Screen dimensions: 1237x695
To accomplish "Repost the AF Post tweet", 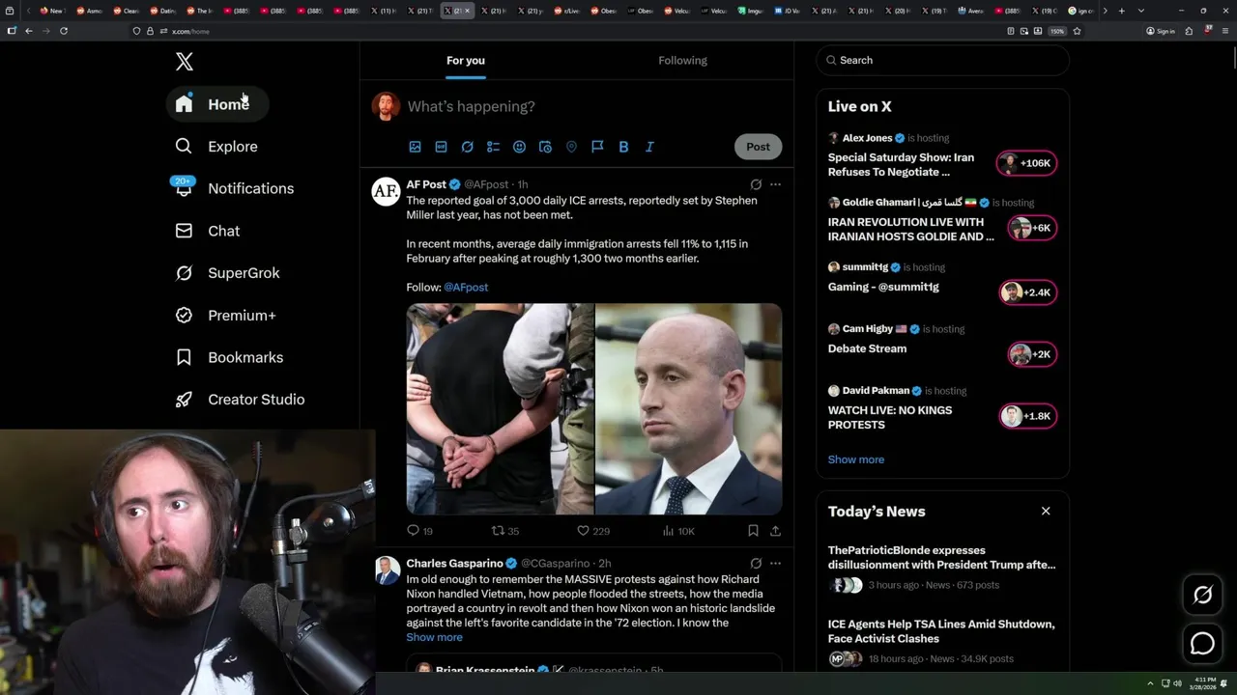I will [x=505, y=531].
